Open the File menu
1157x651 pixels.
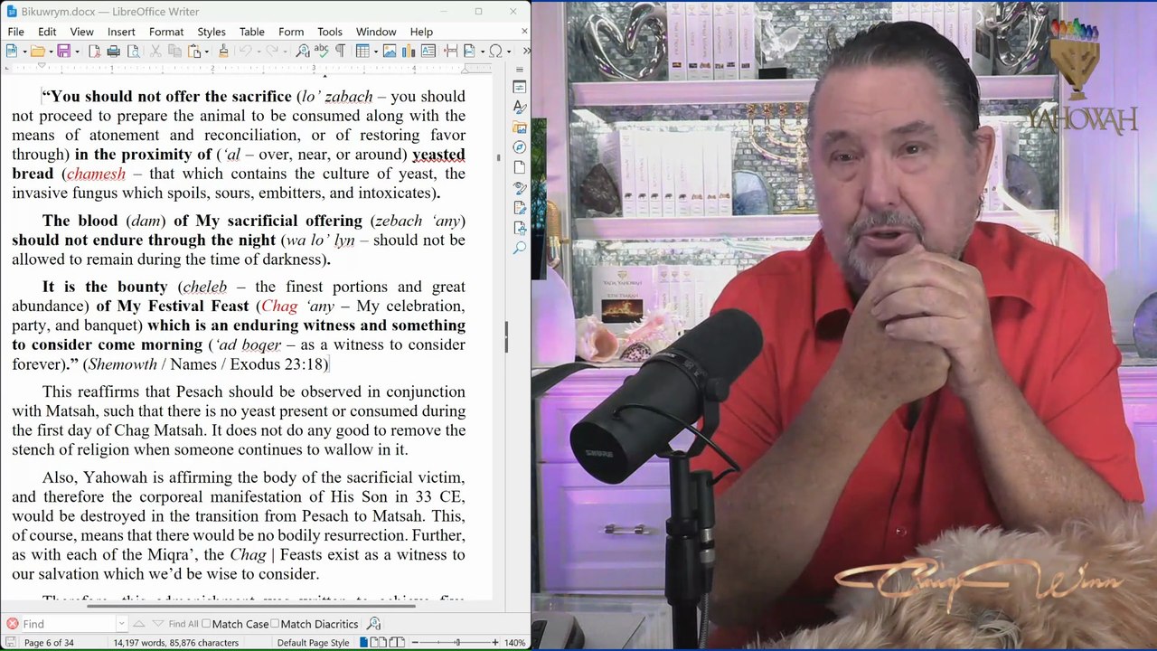(x=15, y=32)
